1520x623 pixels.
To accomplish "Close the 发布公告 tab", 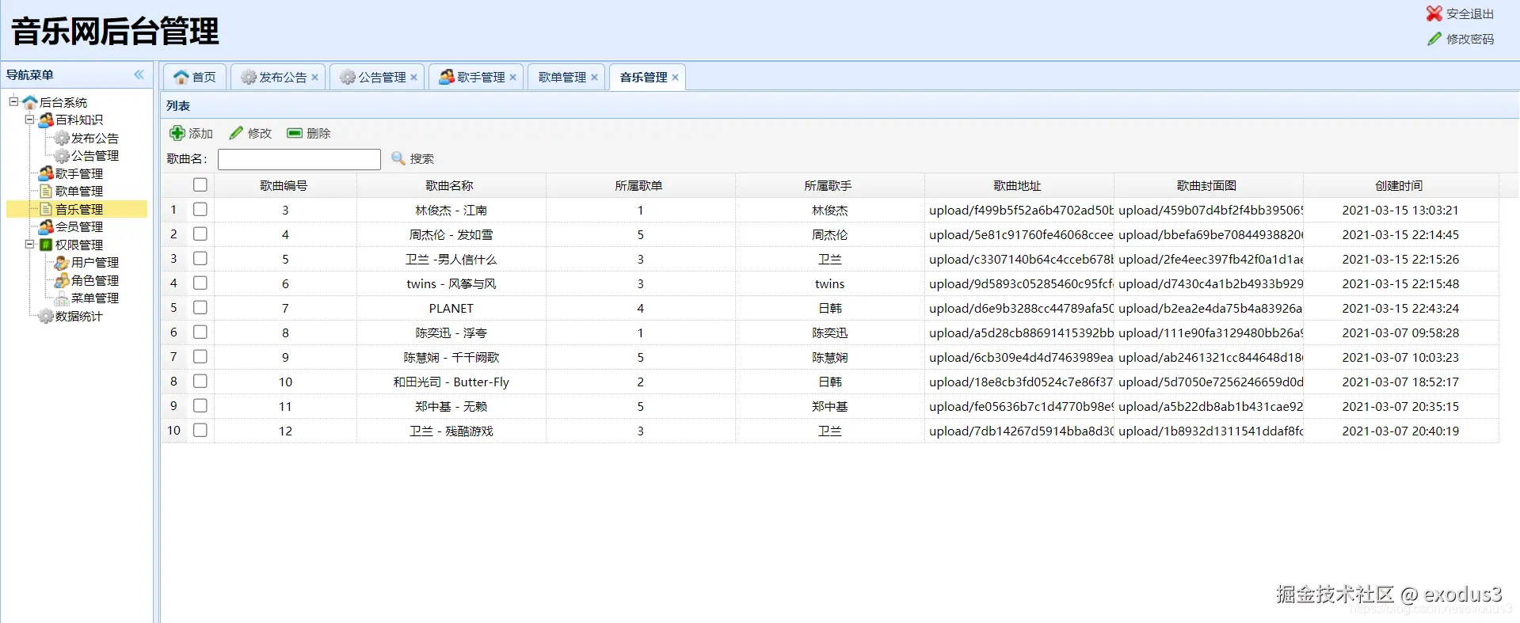I will 314,78.
